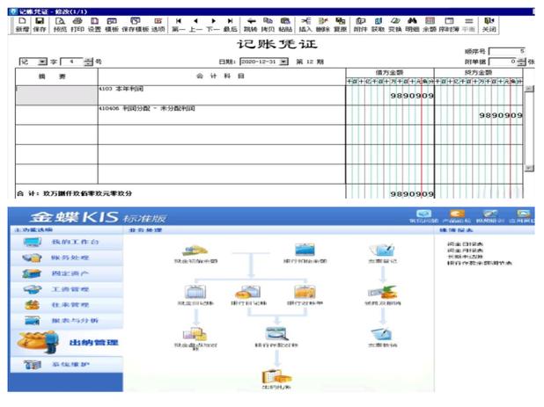Open the date dropdown showing 2020-12-31
The image size is (544, 407).
(284, 62)
